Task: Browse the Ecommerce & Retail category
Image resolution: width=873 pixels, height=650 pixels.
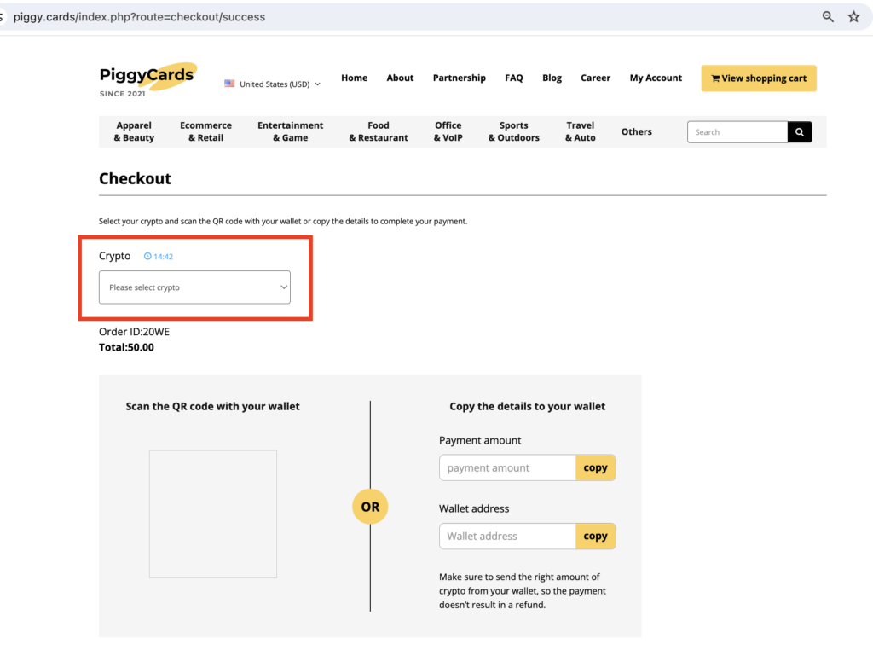Action: (x=206, y=132)
